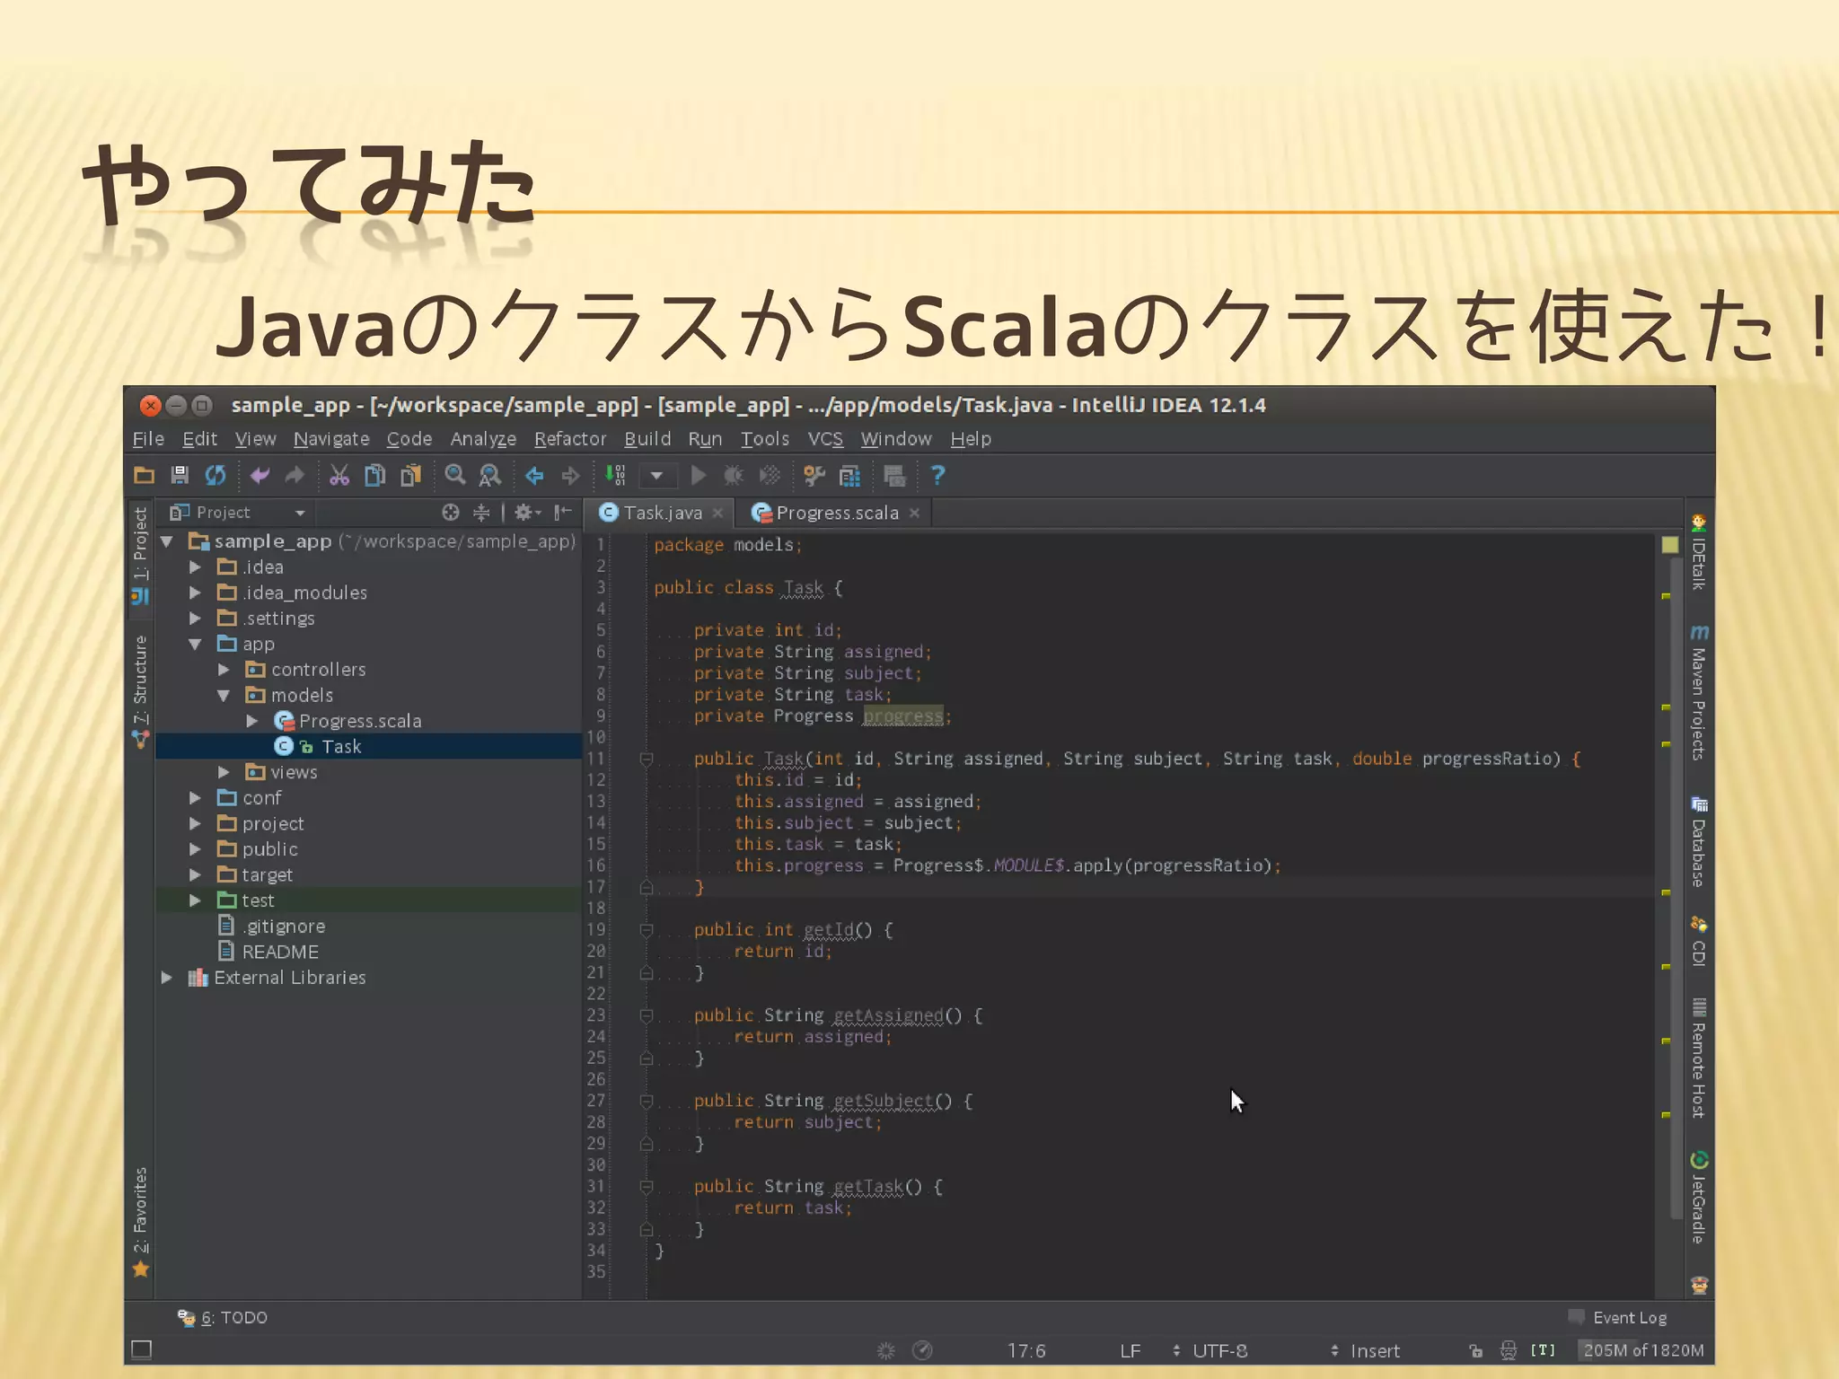Click the yellow analysis status square
Viewport: 1839px width, 1379px height.
pos(1670,545)
